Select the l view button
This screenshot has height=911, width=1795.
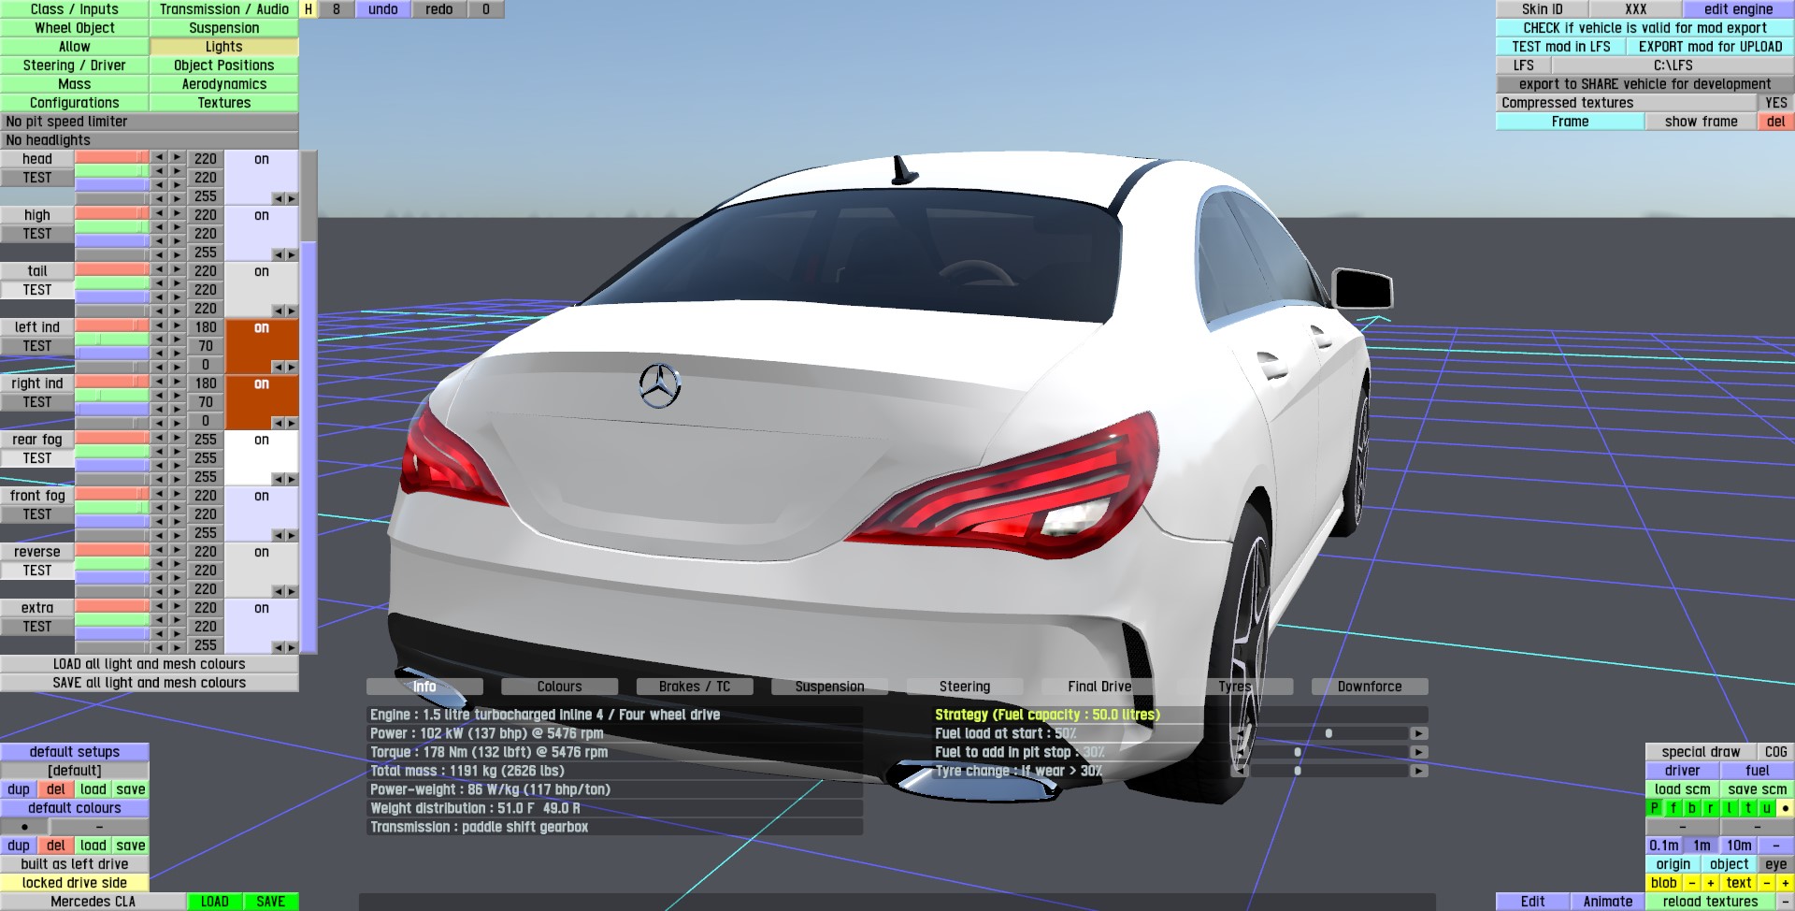(1730, 808)
